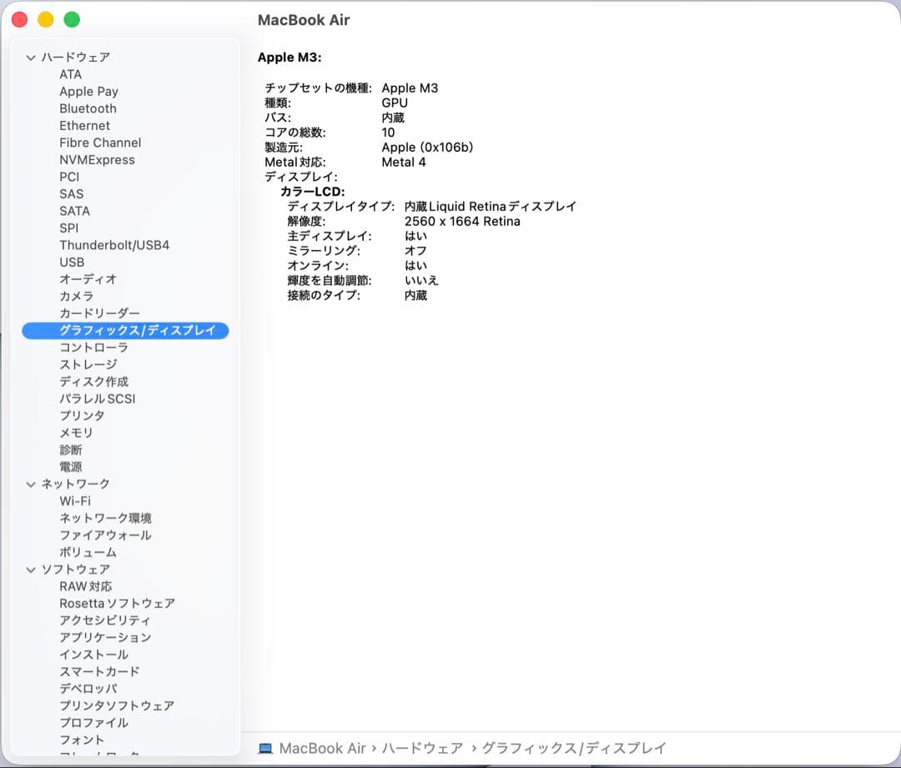Select Bluetooth in the sidebar
The image size is (901, 768).
(88, 108)
